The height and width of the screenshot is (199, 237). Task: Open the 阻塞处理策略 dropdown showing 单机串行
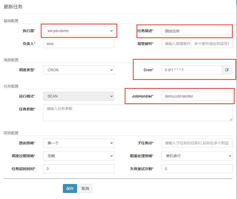197,156
